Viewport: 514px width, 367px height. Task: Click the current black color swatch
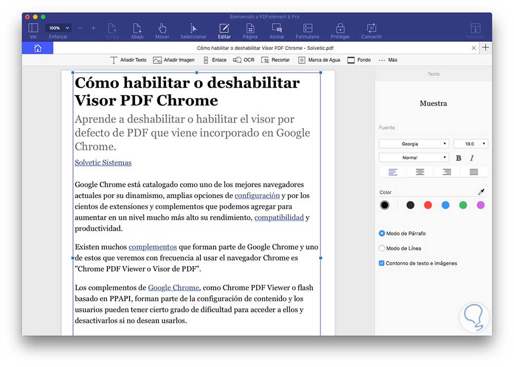[384, 205]
